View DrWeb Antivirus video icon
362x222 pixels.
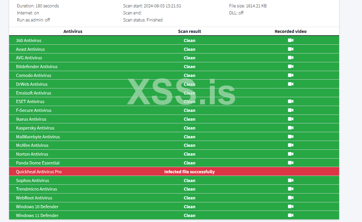(290, 84)
